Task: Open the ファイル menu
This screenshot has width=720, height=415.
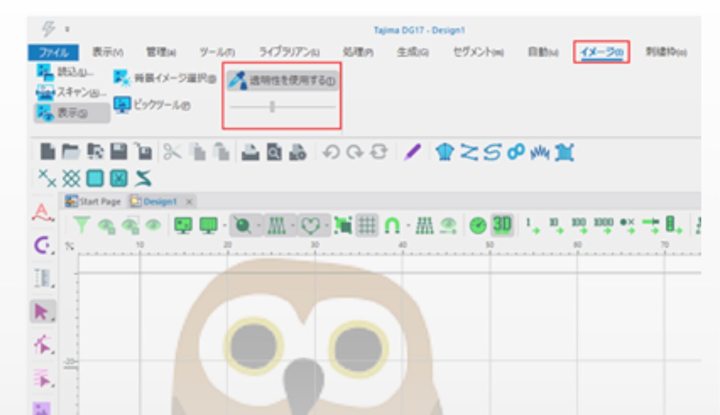Action: pyautogui.click(x=53, y=52)
